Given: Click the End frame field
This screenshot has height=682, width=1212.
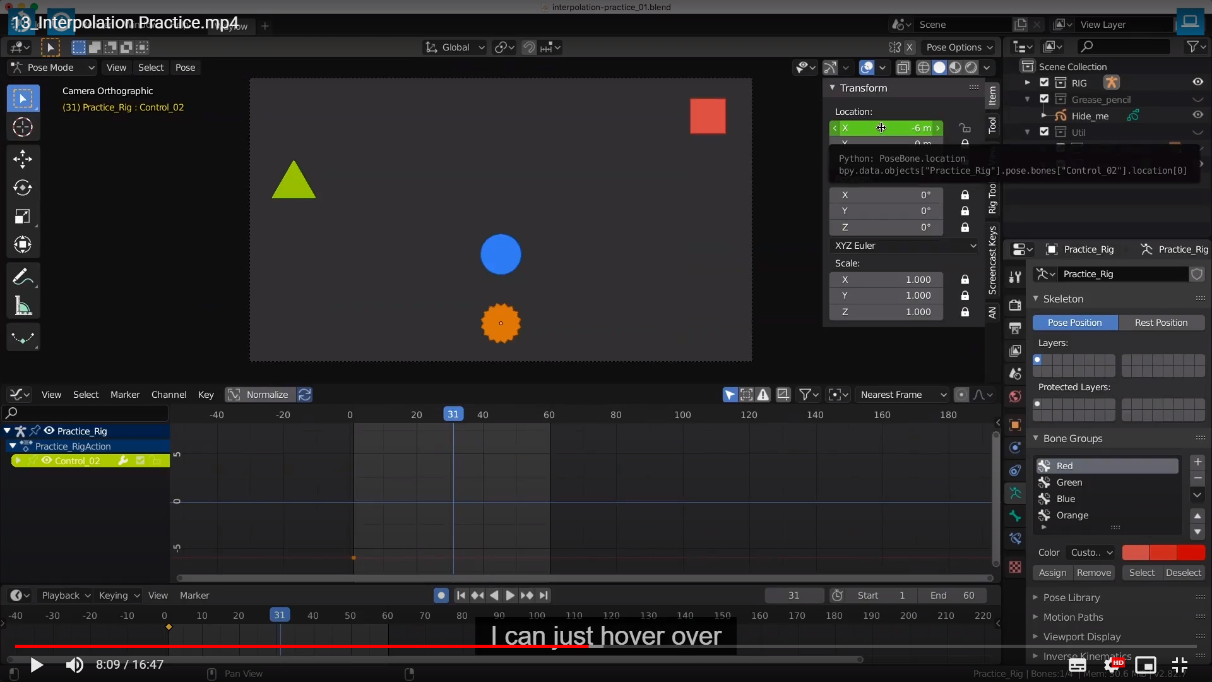Looking at the screenshot, I should [x=953, y=595].
